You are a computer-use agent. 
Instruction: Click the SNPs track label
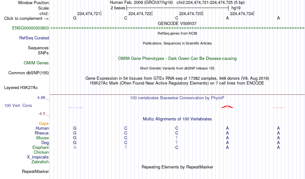coord(43,53)
